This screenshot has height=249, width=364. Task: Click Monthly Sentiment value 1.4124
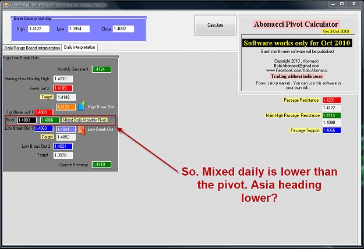pos(101,69)
